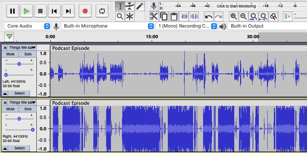Copy selection with the Copy icon
This screenshot has height=153, width=307.
(x=164, y=16)
